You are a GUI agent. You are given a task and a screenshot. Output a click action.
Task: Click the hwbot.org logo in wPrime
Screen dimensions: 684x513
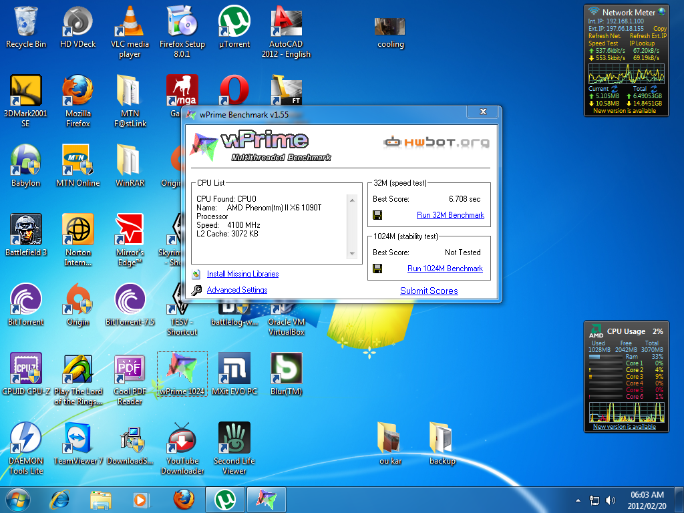pyautogui.click(x=436, y=142)
